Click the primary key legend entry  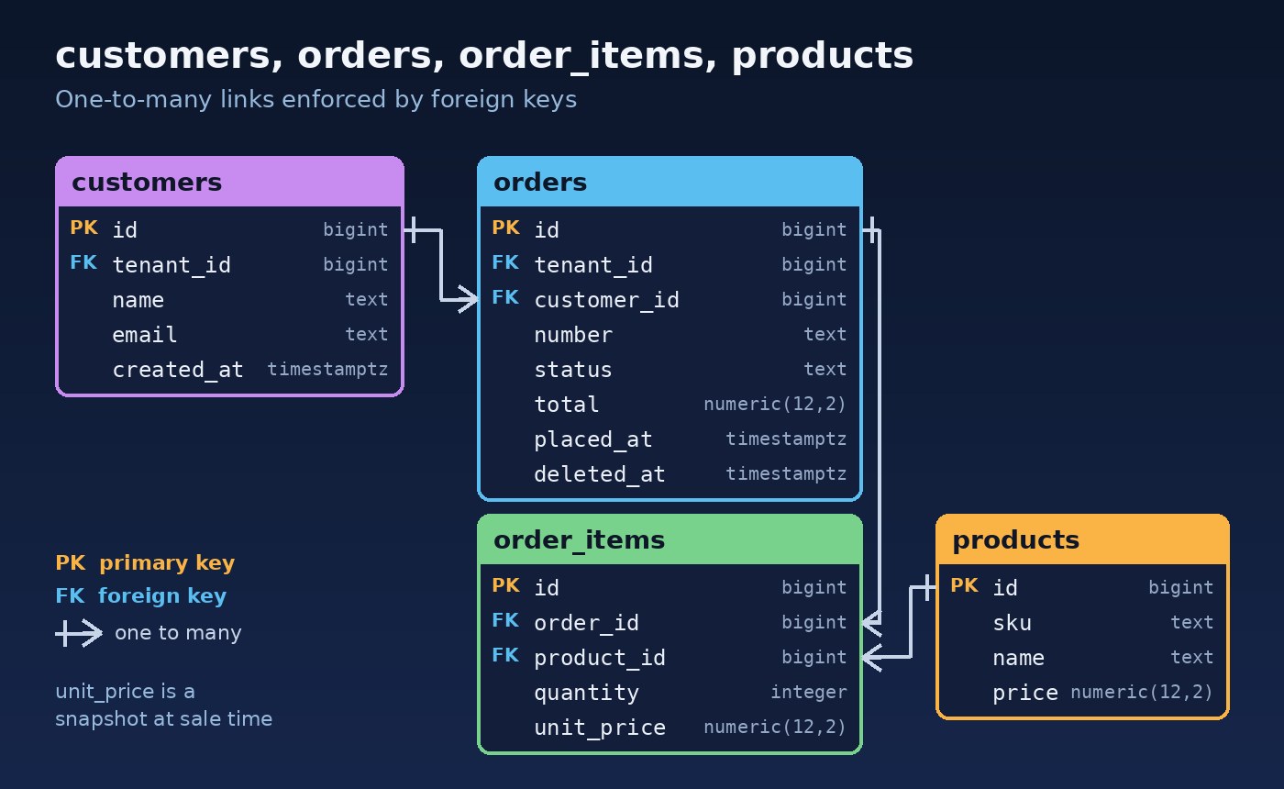(145, 563)
